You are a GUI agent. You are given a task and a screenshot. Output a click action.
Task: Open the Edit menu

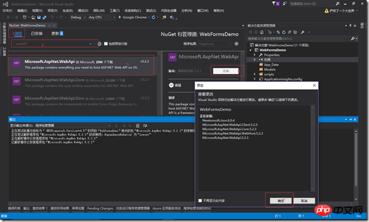tap(22, 11)
